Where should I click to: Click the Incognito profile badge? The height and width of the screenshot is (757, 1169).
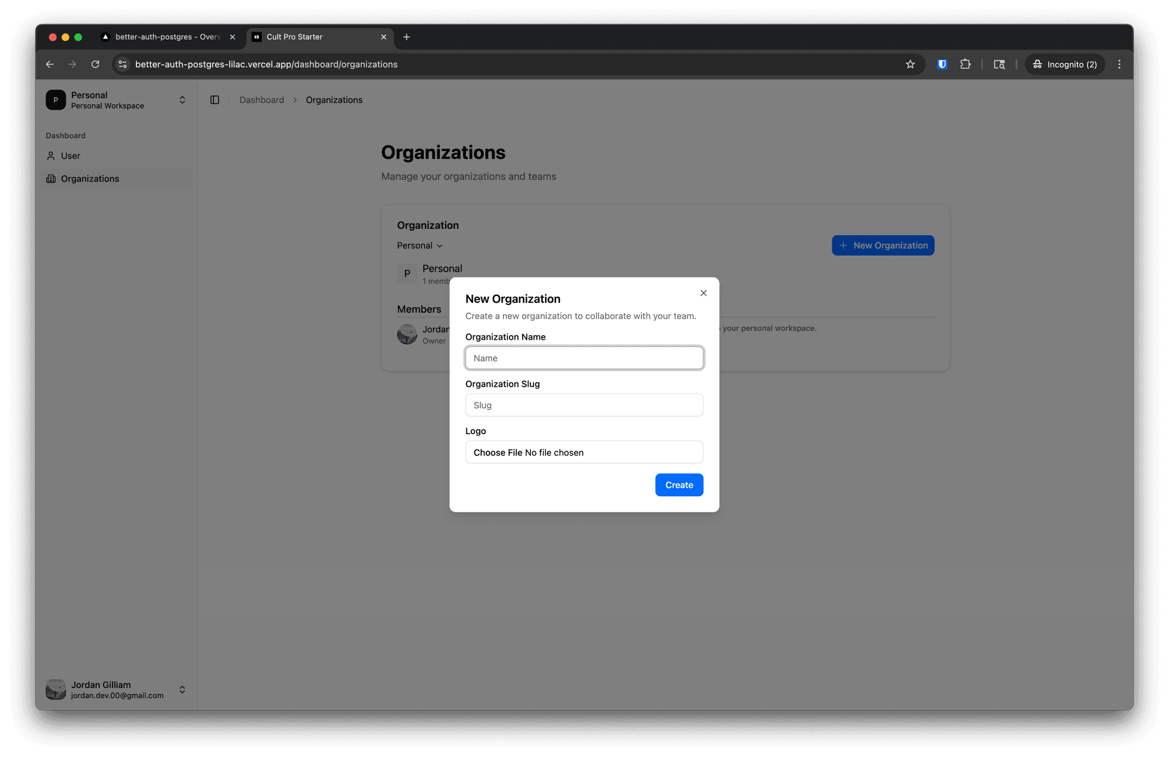tap(1064, 64)
